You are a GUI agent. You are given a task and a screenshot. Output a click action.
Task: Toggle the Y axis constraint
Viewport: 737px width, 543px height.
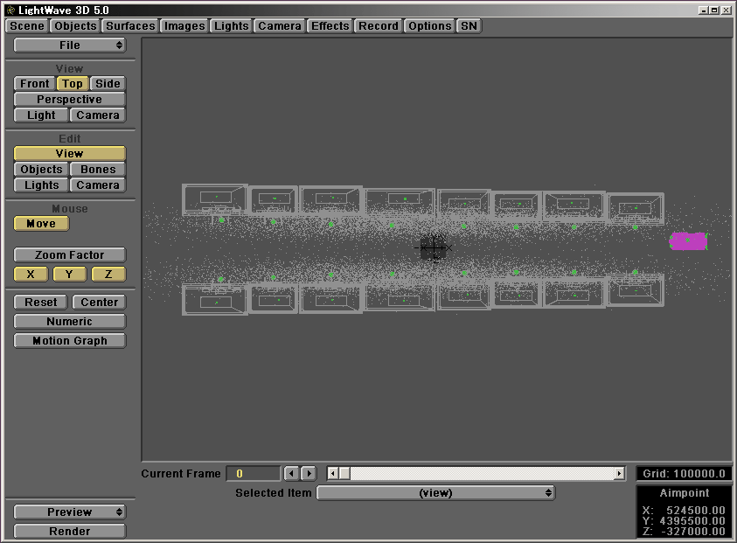click(x=69, y=274)
